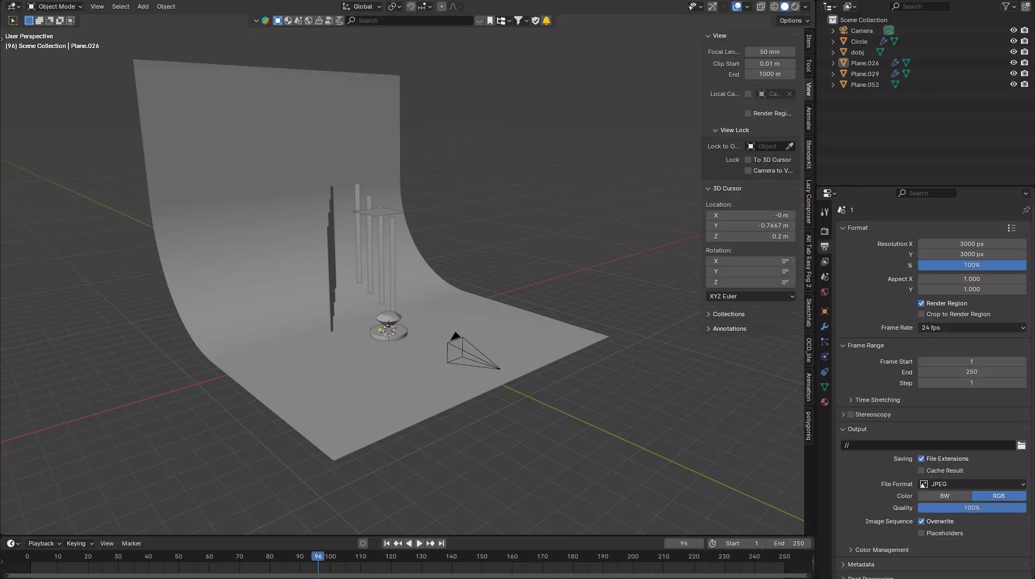Click the orange bell notification icon

click(546, 21)
